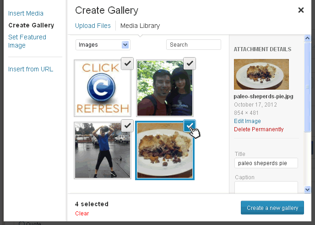Screen dimensions: 315x225
Task: Click the Create a new gallery button
Action: point(272,208)
